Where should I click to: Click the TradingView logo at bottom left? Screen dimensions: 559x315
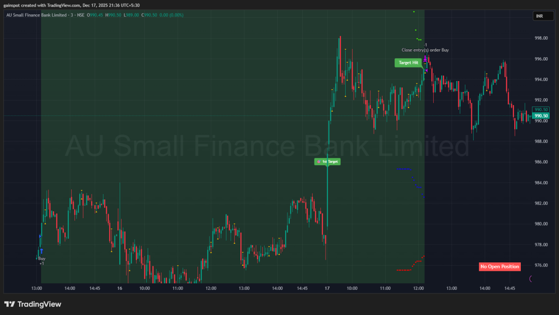click(33, 304)
